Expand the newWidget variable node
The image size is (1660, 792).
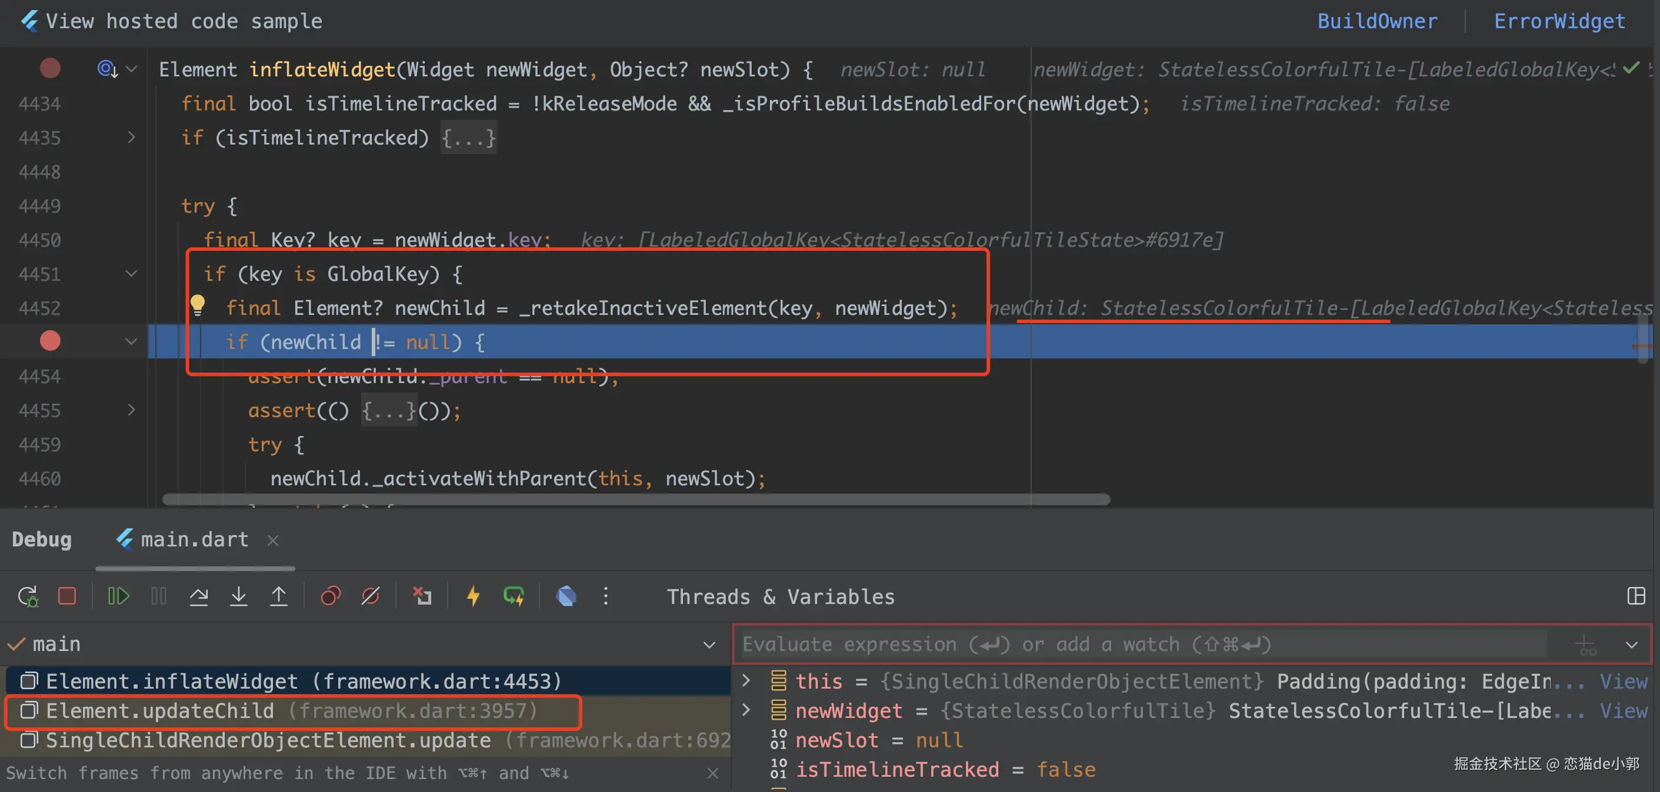point(746,710)
